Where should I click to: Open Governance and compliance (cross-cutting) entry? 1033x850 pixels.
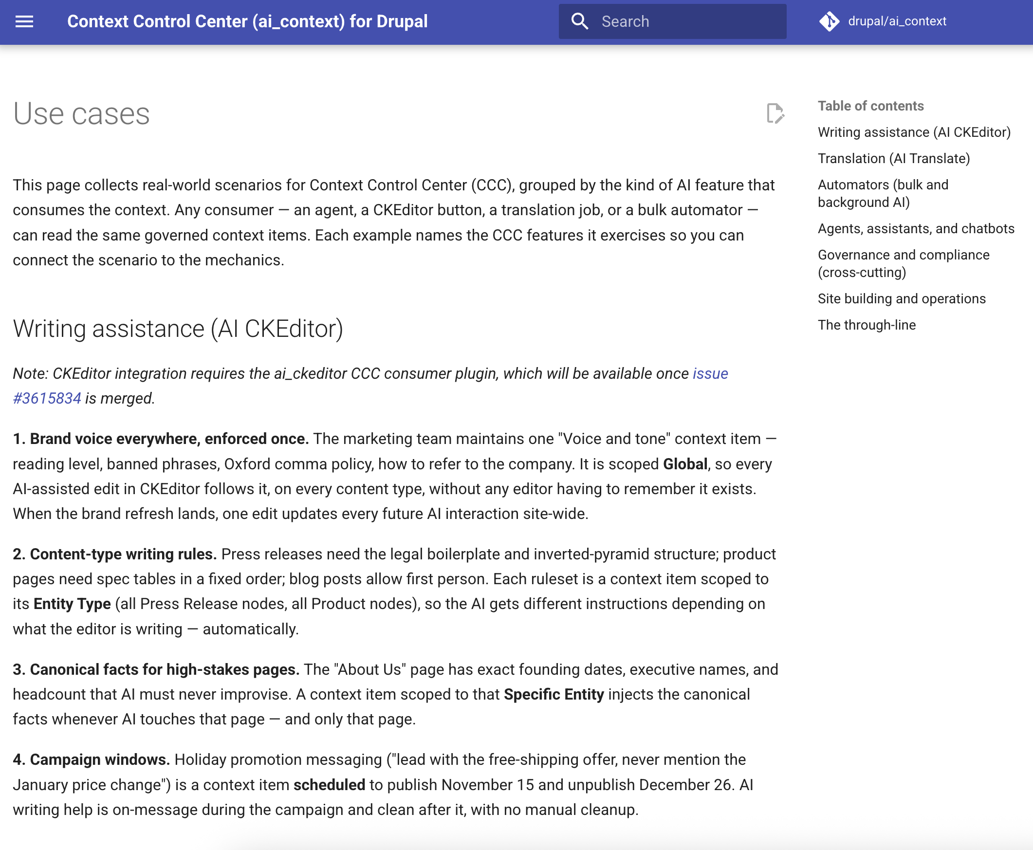(903, 263)
